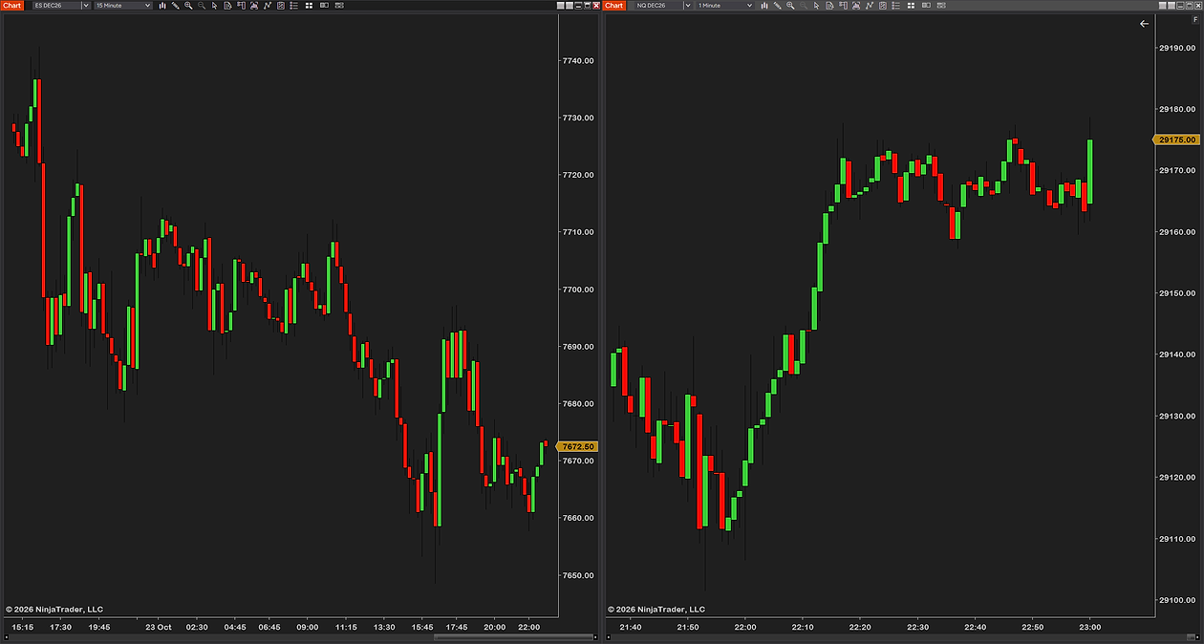This screenshot has height=644, width=1204.
Task: Open drawing tools pencil in NQ DEC26 chart
Action: (778, 6)
